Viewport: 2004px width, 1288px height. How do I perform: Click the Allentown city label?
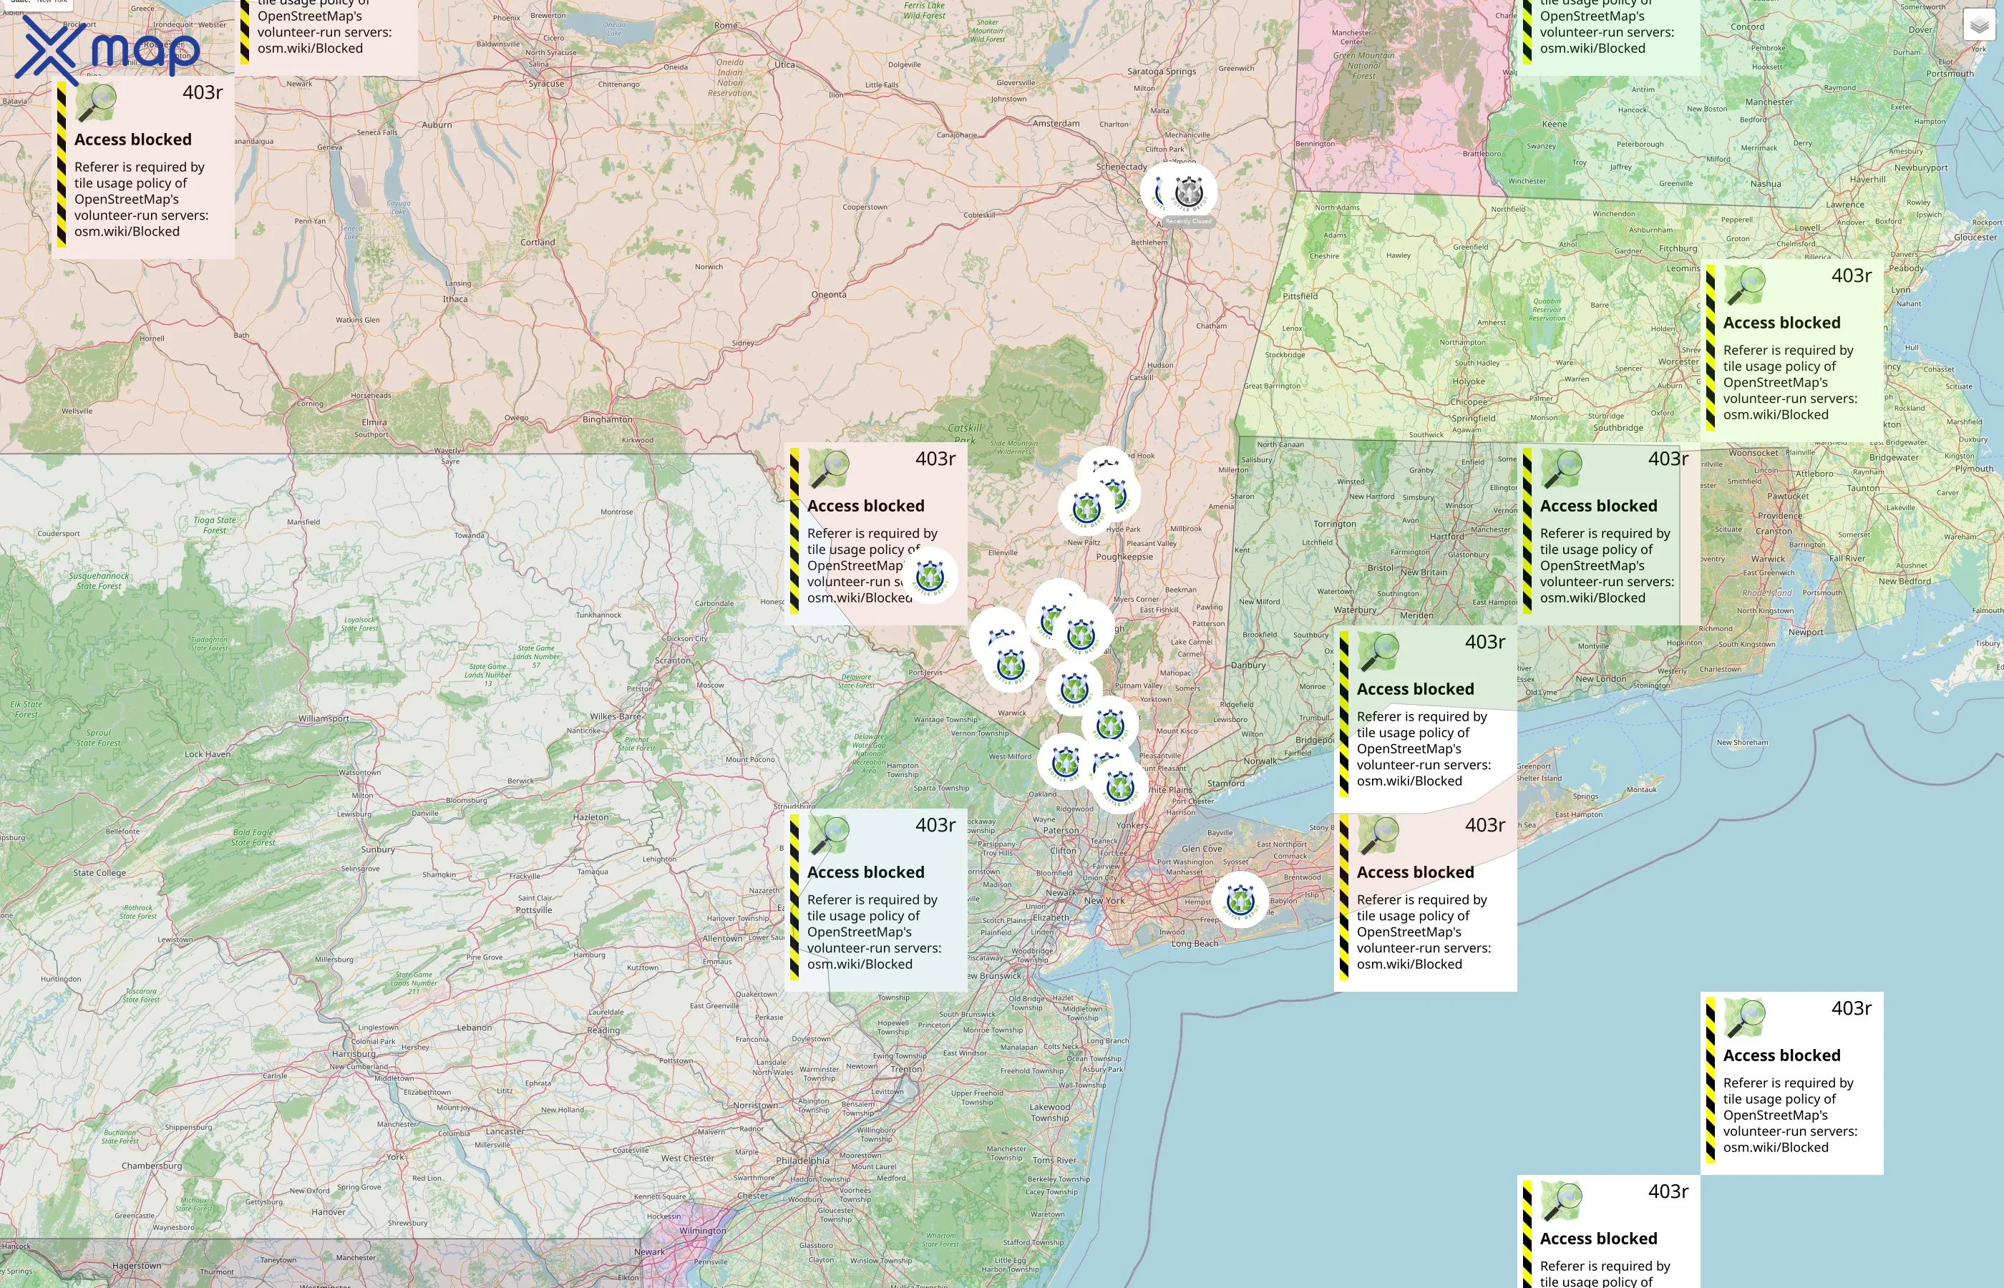pyautogui.click(x=722, y=938)
